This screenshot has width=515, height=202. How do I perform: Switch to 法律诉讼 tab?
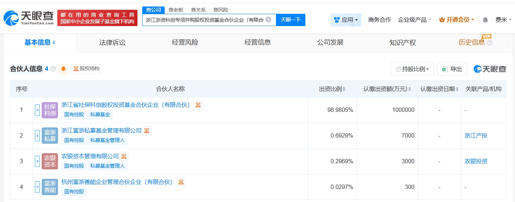point(112,43)
